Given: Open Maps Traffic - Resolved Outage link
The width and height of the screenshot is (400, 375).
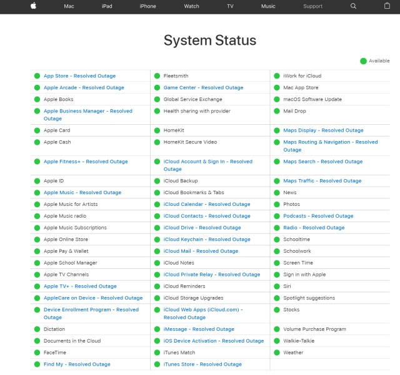Looking at the screenshot, I should tap(322, 181).
